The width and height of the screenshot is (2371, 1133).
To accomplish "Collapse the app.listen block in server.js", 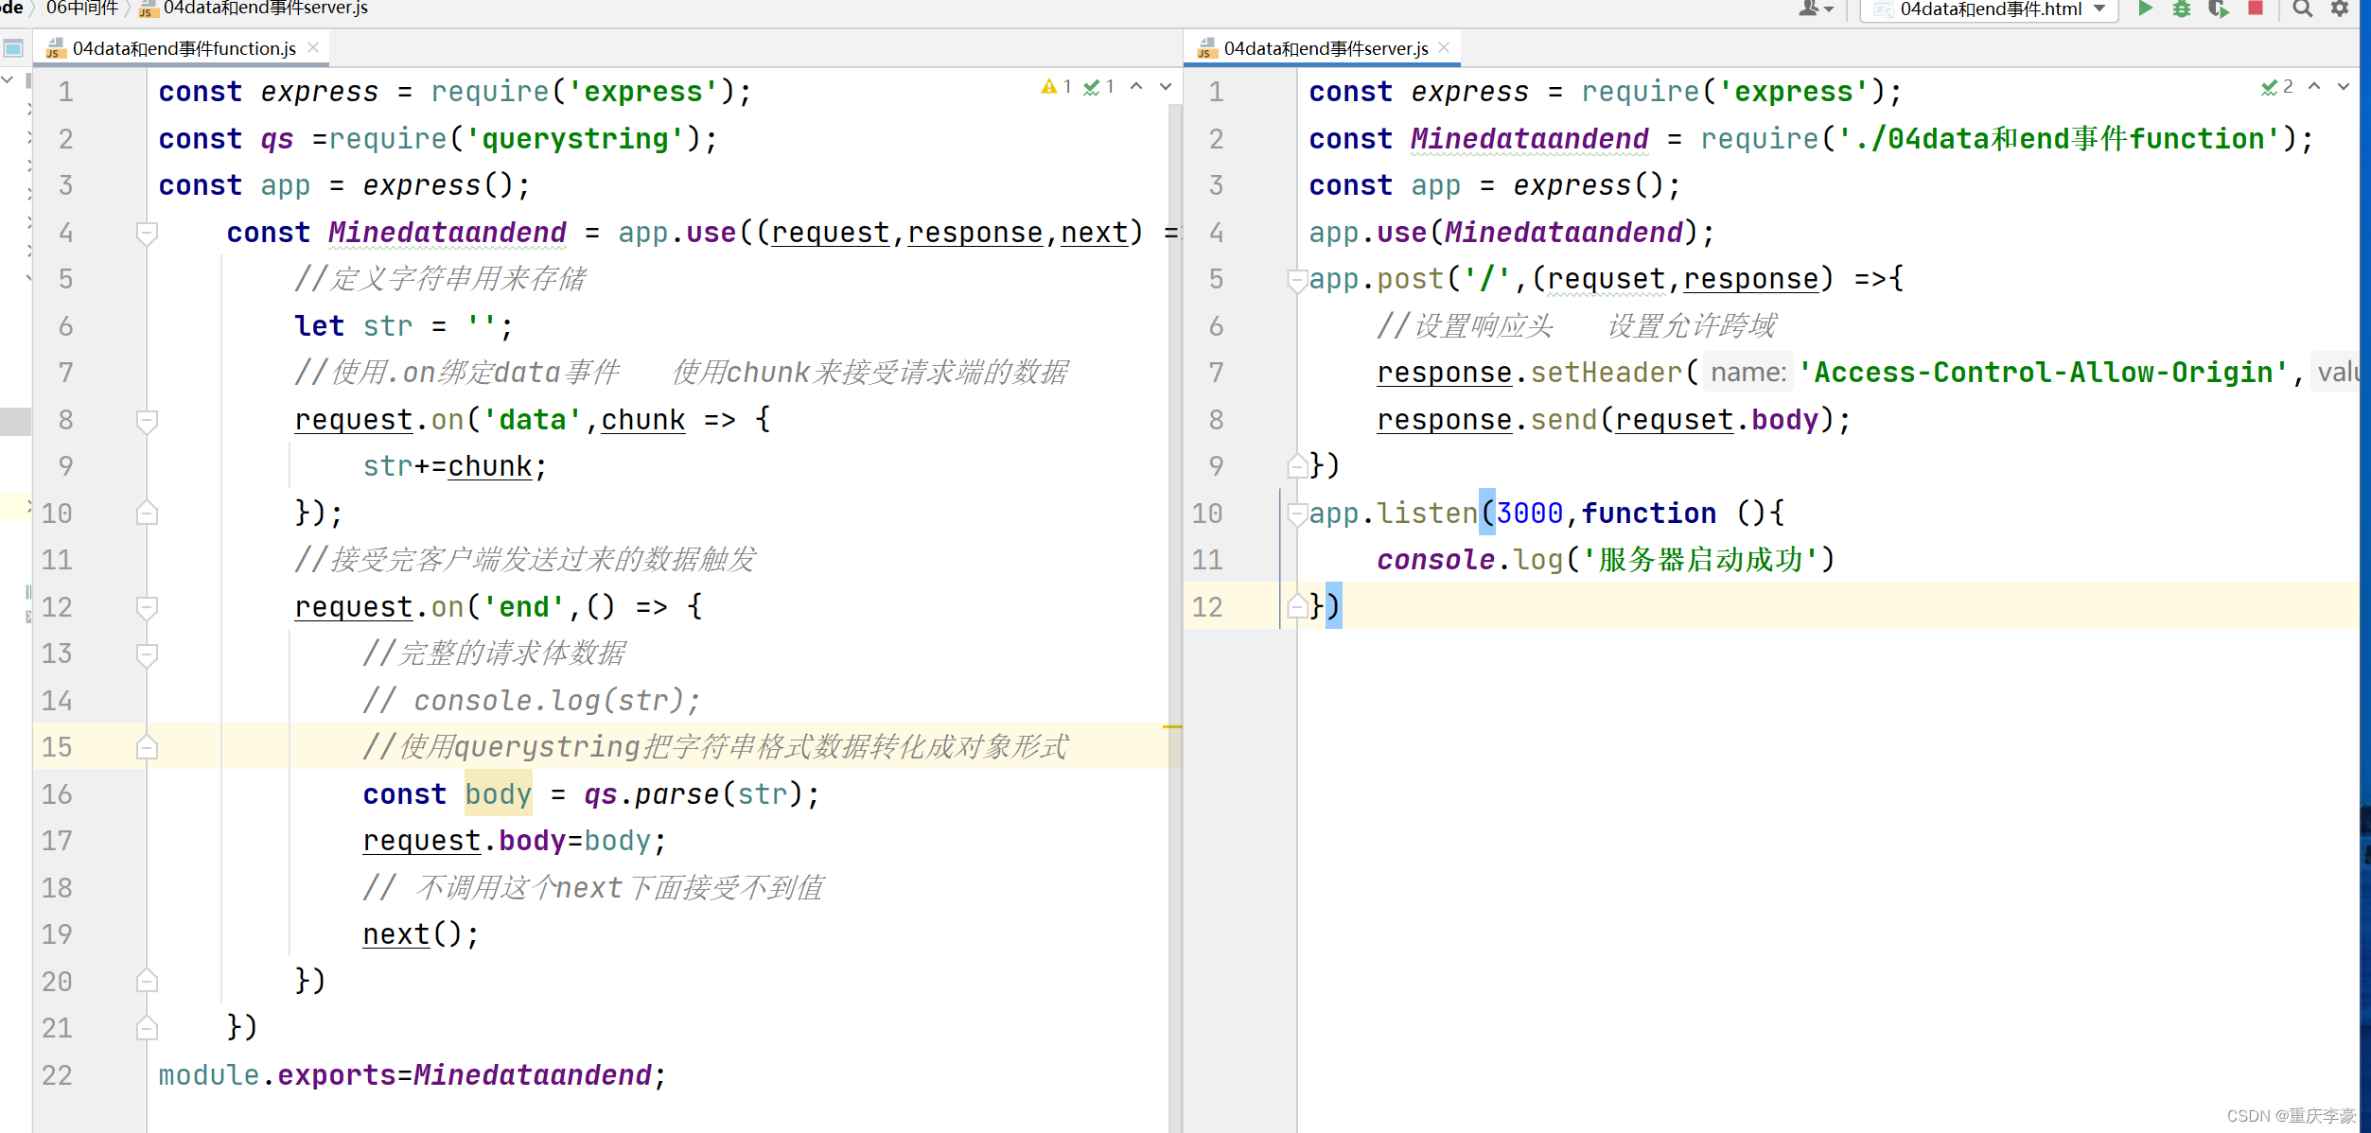I will point(1297,514).
